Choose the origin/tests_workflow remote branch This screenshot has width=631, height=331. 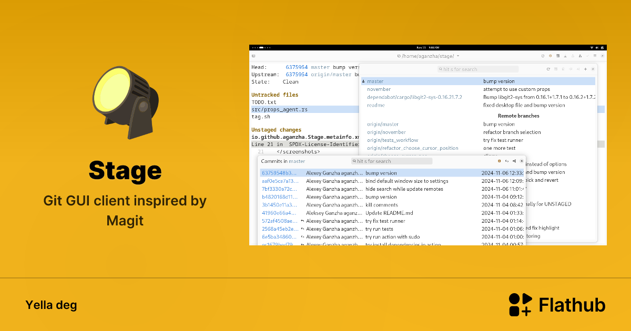pyautogui.click(x=392, y=140)
